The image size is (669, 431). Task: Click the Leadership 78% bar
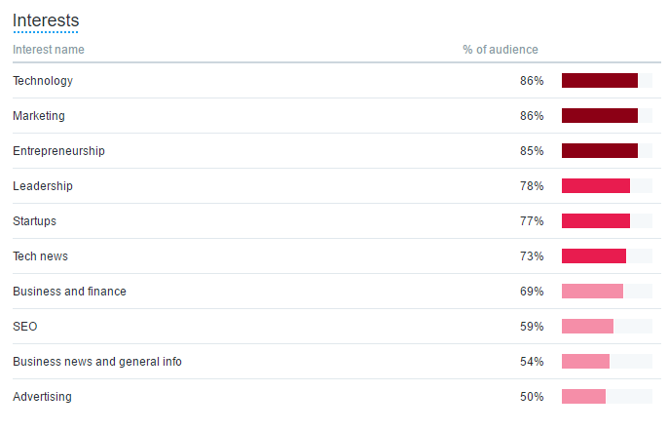pos(596,186)
